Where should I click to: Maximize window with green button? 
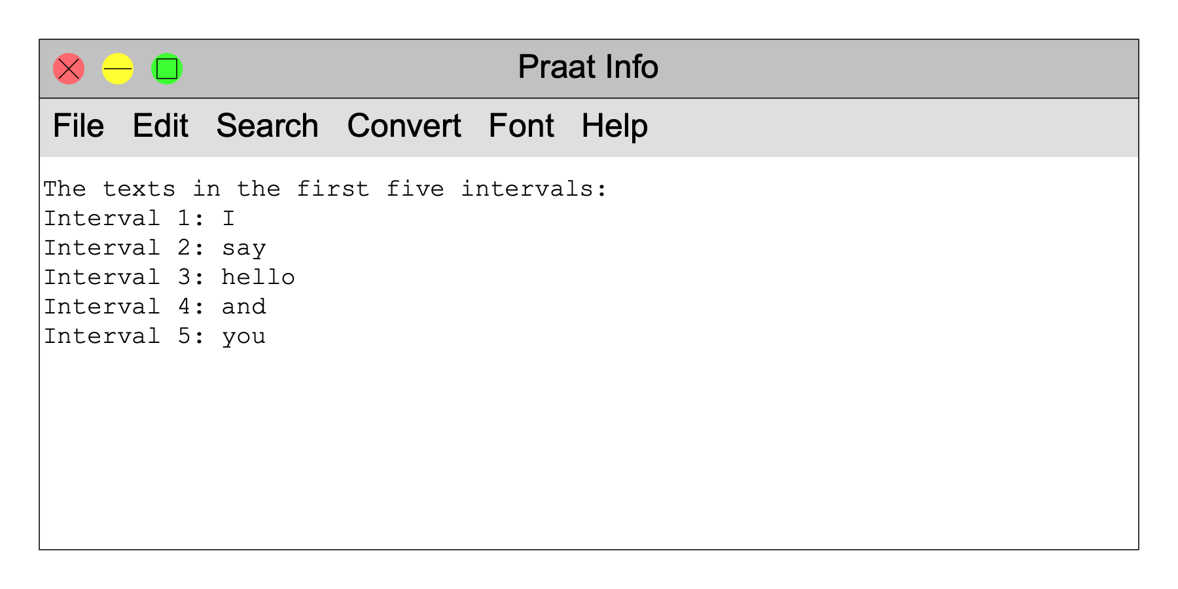(167, 69)
